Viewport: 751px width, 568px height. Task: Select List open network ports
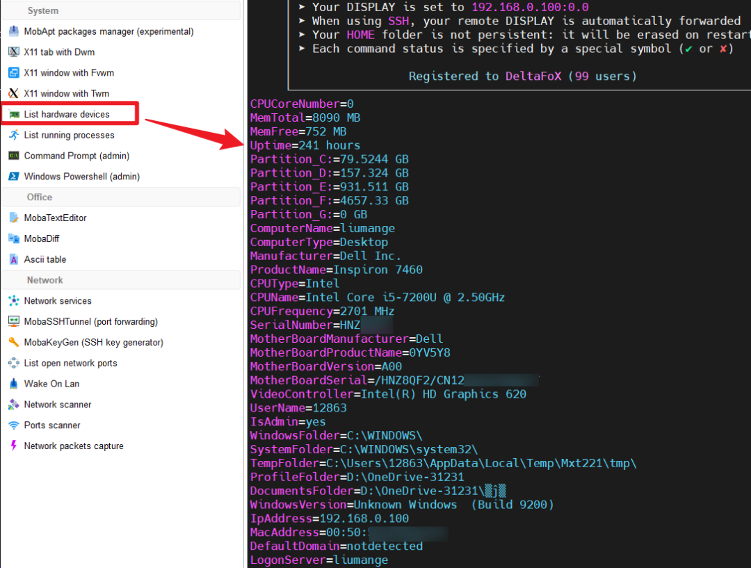point(70,363)
